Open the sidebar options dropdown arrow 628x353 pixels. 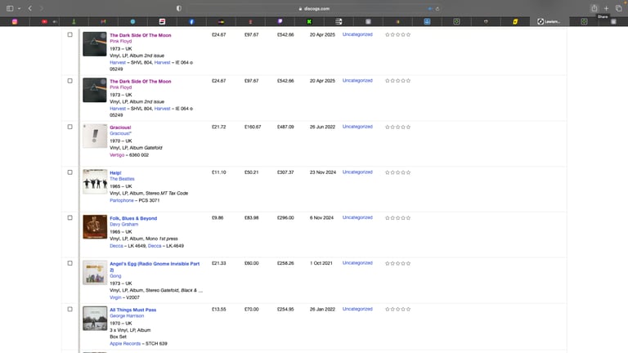(x=19, y=8)
